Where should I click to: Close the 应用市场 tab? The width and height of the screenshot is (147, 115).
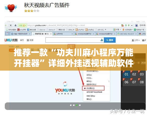(x=72, y=34)
